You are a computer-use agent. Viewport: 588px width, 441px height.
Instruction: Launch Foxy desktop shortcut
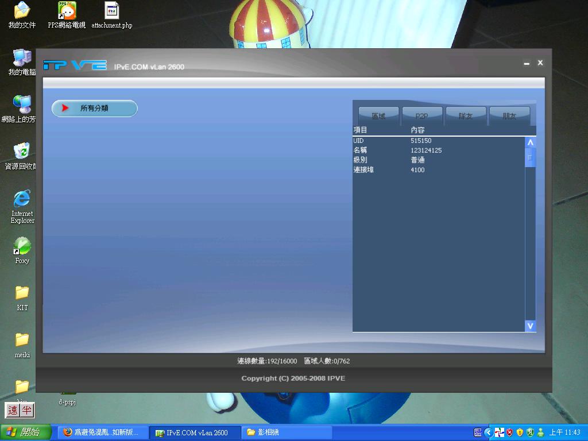pyautogui.click(x=22, y=250)
